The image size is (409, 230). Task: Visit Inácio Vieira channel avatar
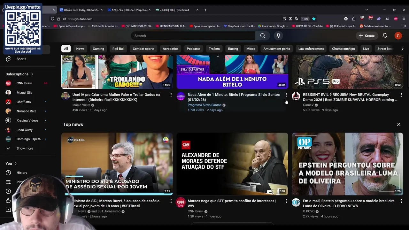(x=66, y=96)
